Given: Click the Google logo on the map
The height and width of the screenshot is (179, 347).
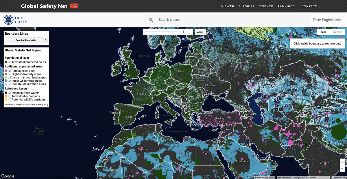Looking at the screenshot, I should coord(8,176).
